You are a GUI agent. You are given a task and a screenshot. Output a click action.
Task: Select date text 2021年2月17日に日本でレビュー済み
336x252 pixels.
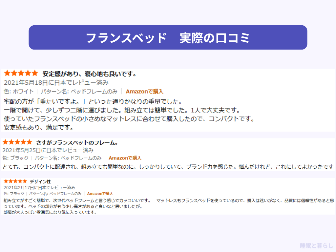pyautogui.click(x=39, y=187)
